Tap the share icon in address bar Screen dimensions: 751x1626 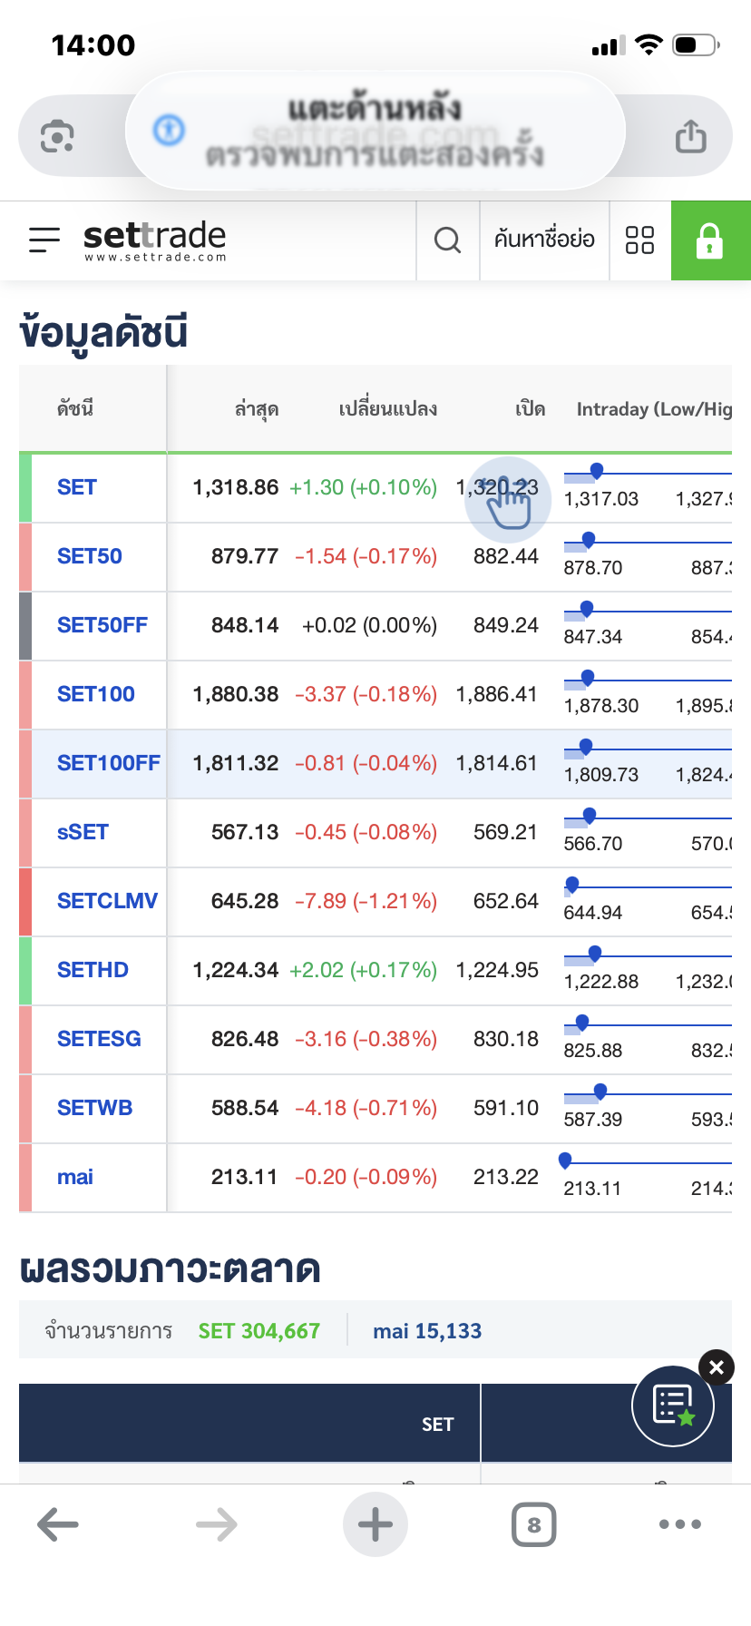[x=690, y=137]
